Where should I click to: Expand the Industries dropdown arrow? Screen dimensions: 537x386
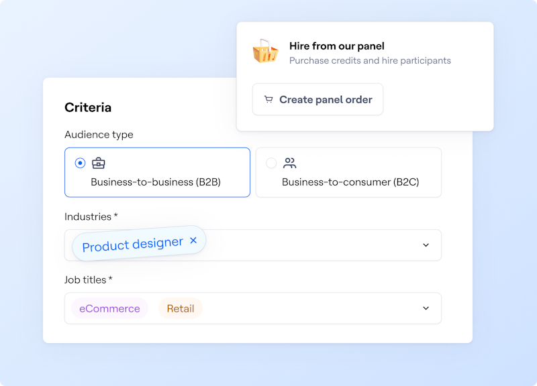[426, 245]
